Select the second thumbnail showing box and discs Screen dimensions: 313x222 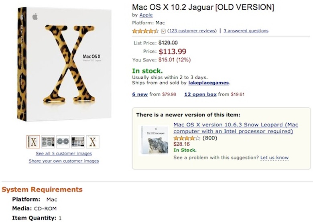48,142
